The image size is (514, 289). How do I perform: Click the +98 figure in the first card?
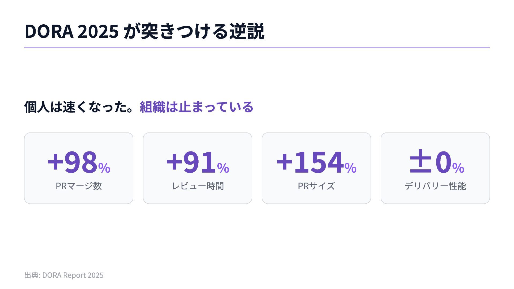click(72, 162)
